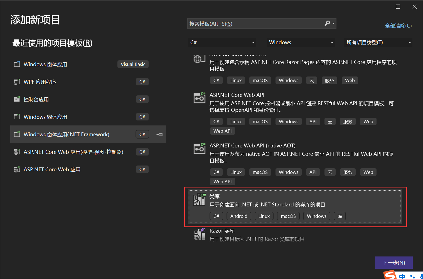423x279 pixels.
Task: Open the Windows platform filter dropdown
Action: [x=301, y=42]
